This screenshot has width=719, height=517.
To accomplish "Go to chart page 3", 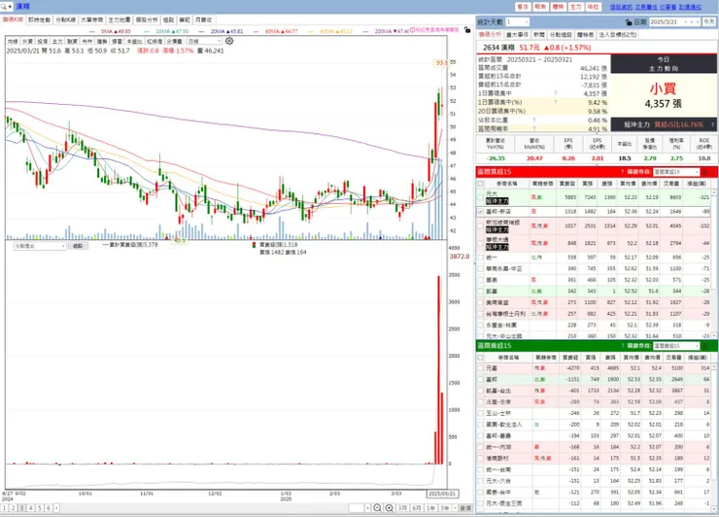I will click(22, 508).
